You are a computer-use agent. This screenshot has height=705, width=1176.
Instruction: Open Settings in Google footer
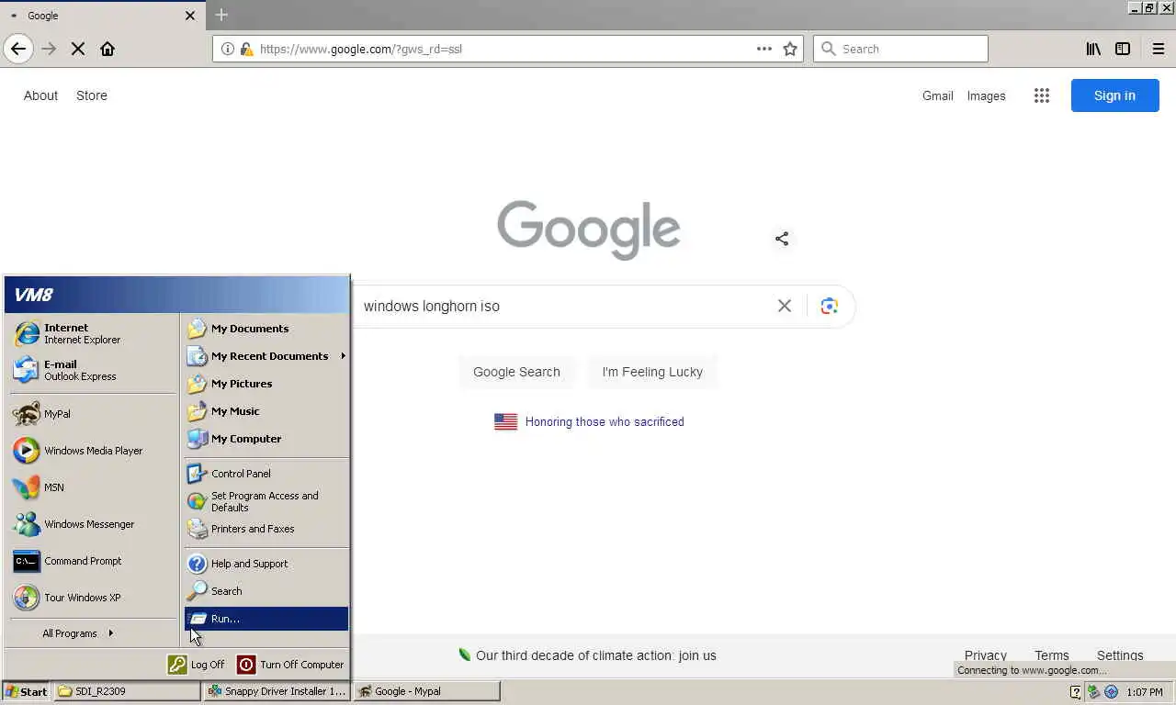click(1120, 655)
